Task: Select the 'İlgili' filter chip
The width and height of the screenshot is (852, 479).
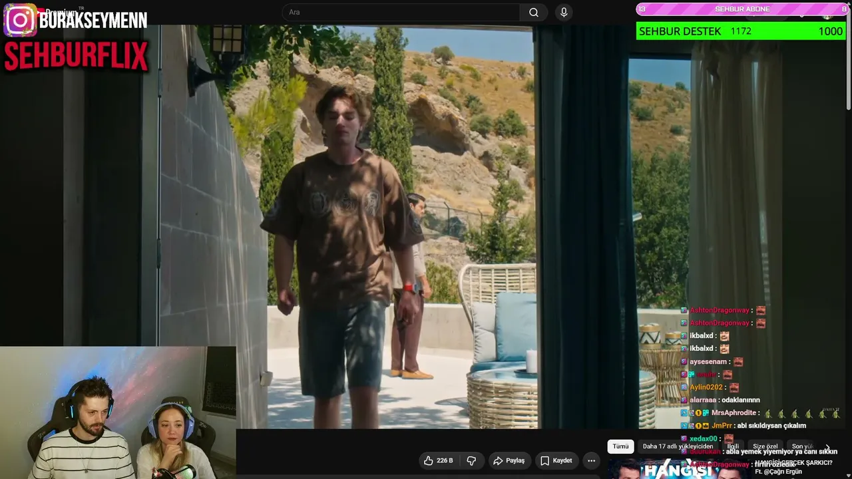Action: (733, 446)
